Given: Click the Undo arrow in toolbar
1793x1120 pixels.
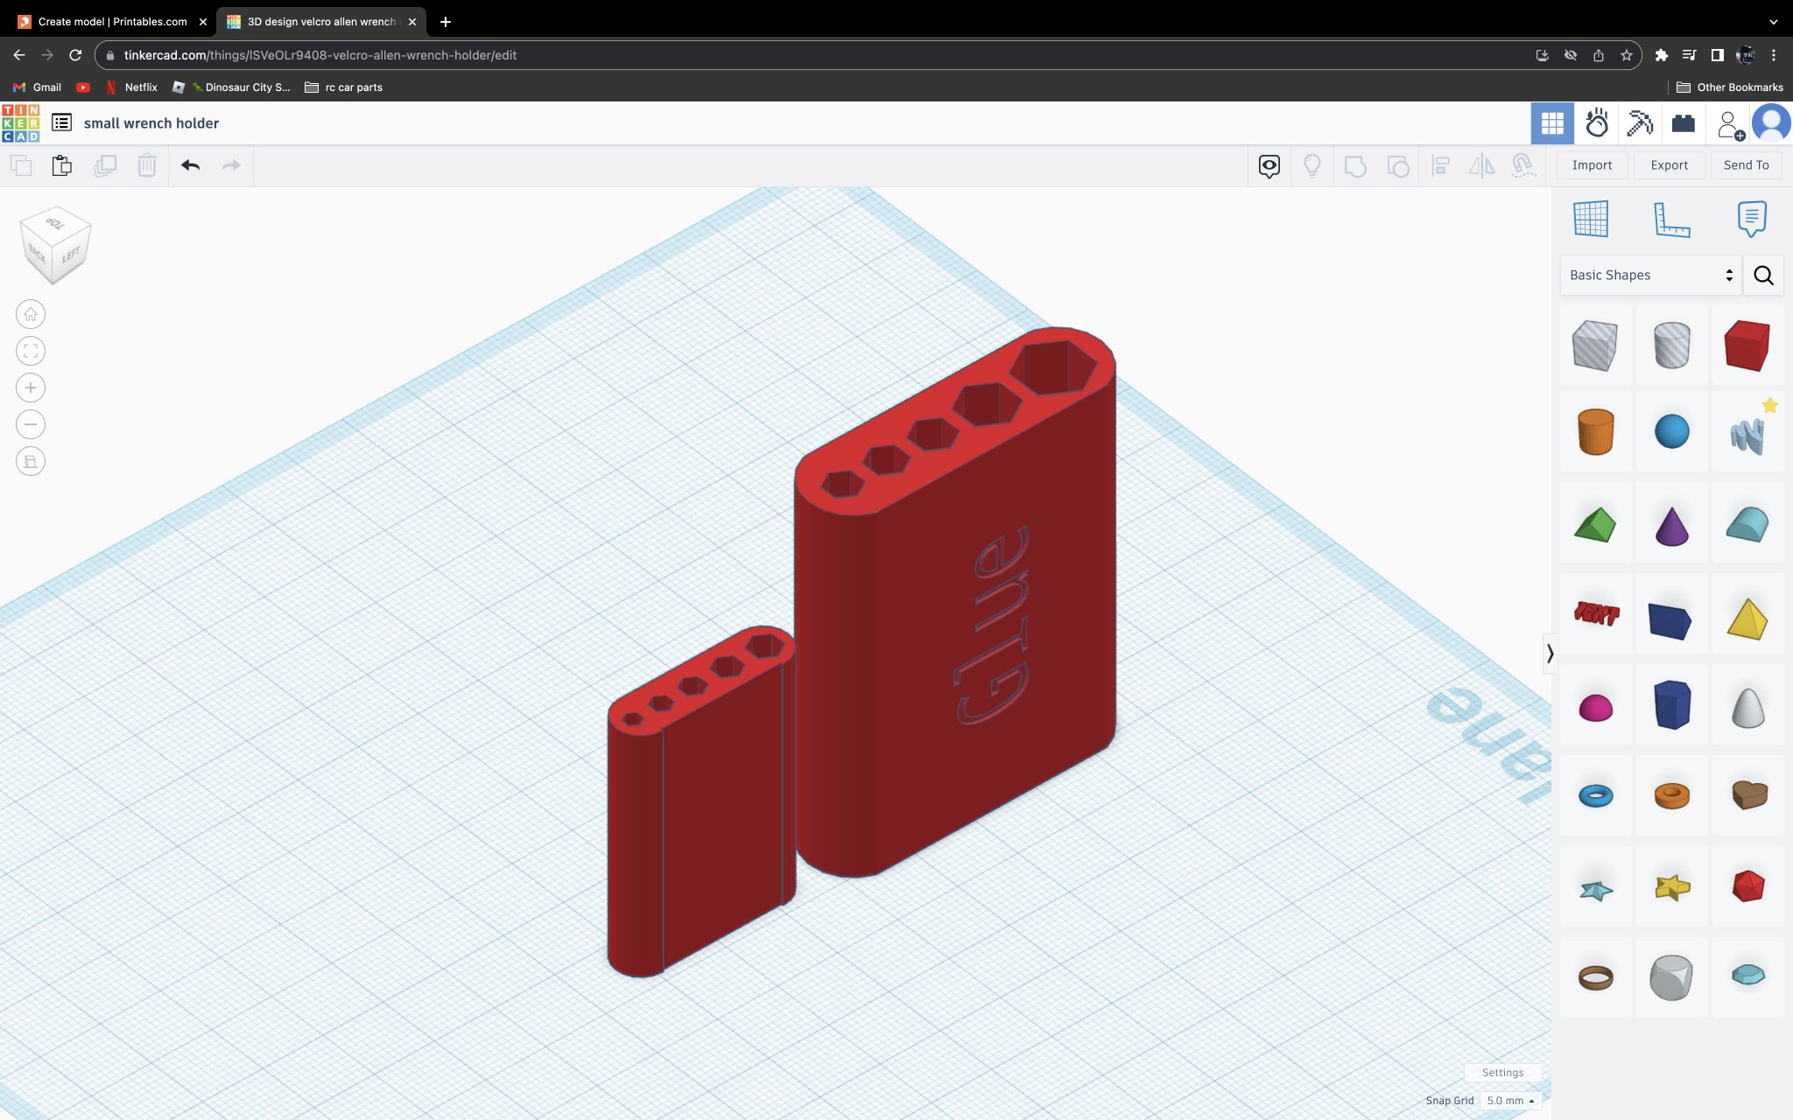Looking at the screenshot, I should pyautogui.click(x=190, y=165).
